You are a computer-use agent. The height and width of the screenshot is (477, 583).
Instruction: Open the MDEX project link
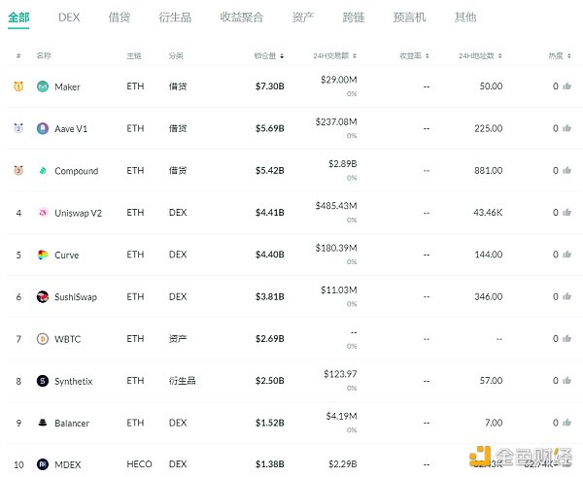pyautogui.click(x=68, y=464)
